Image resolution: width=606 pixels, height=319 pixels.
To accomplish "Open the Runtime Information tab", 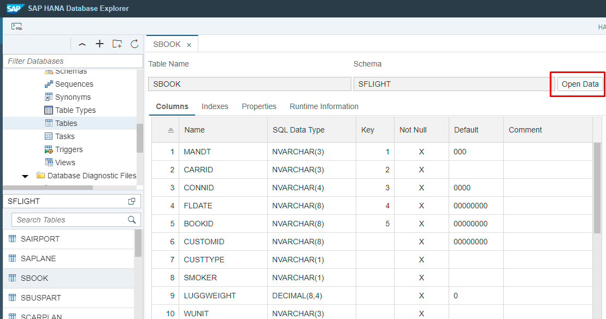I will [324, 106].
